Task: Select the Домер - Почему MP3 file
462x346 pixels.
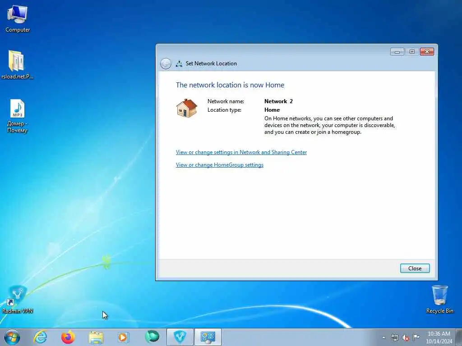Action: (17, 116)
